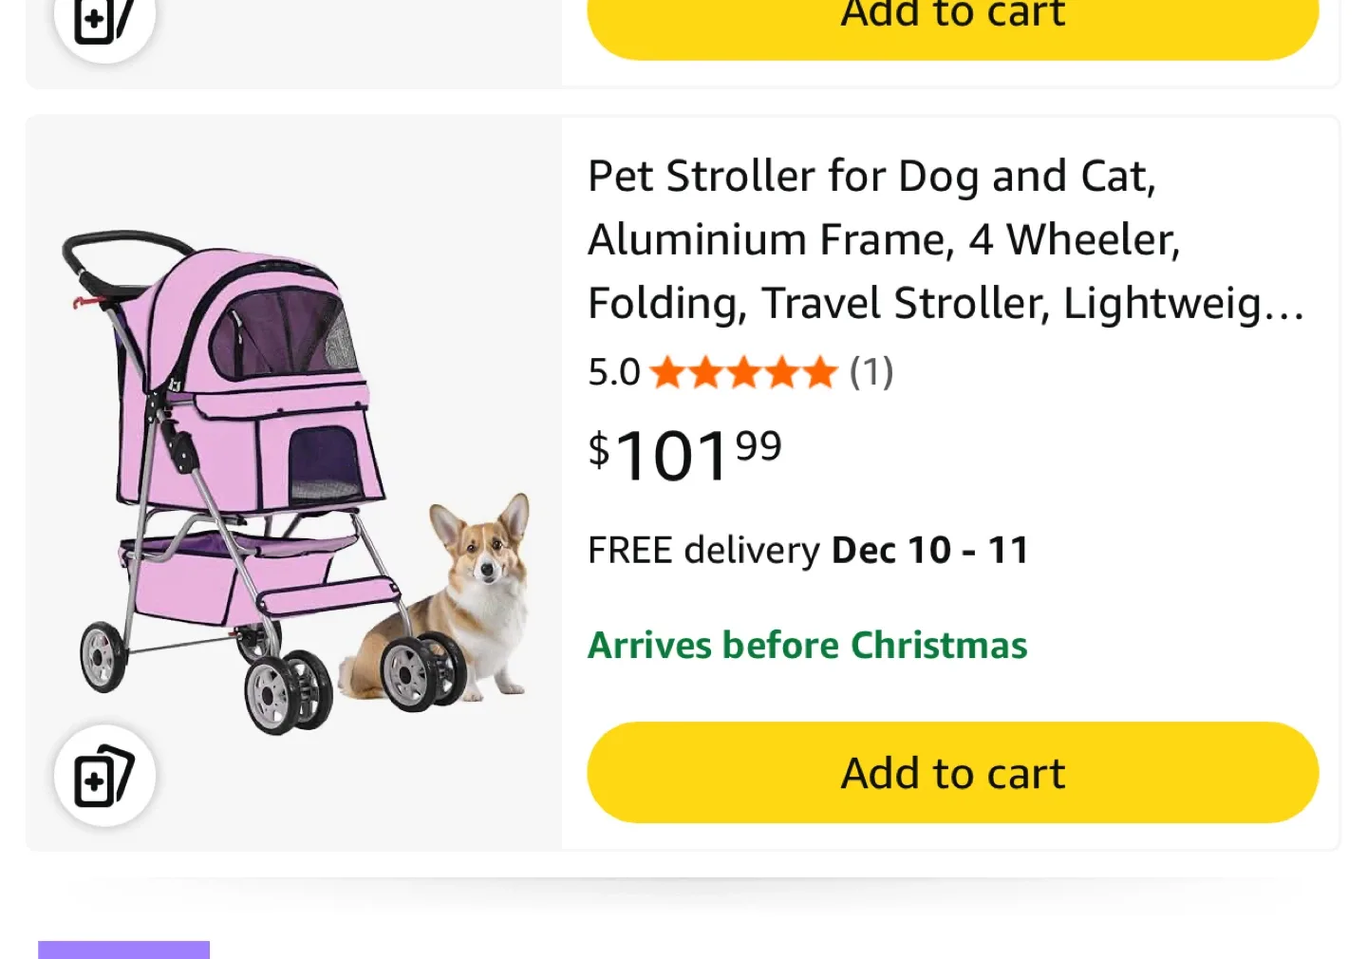Click the FREE delivery Dec 10 - 11 text
Viewport: 1367px width, 959px height.
click(808, 550)
